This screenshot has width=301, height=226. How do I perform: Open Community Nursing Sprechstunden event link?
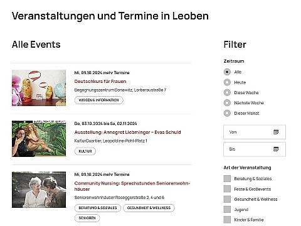pyautogui.click(x=132, y=186)
